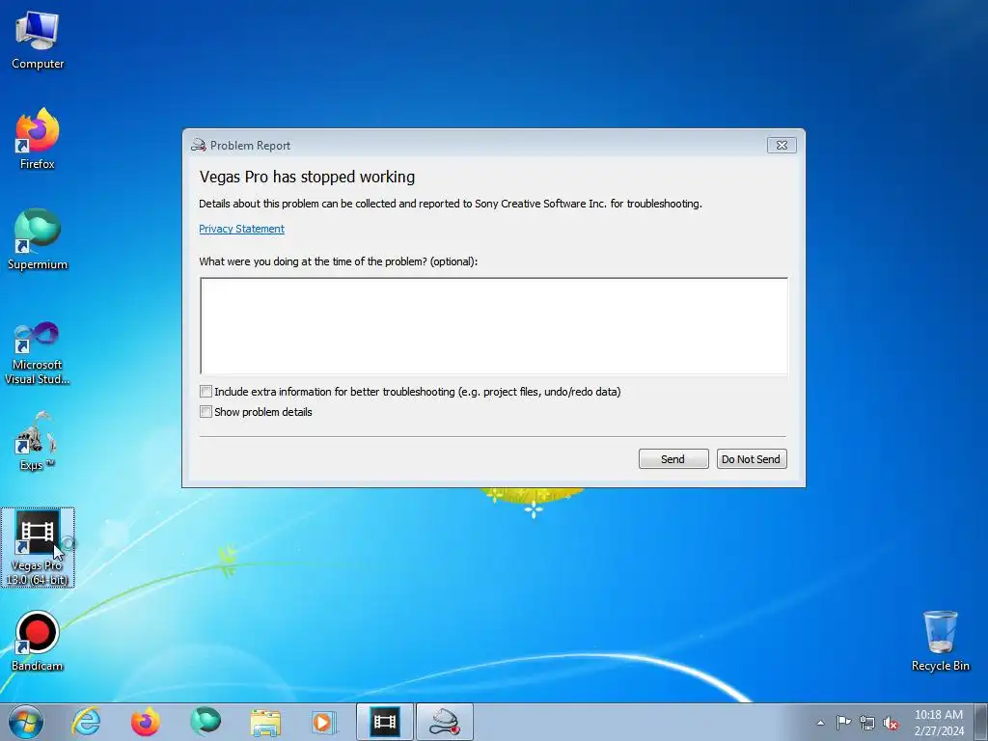The width and height of the screenshot is (988, 741).
Task: Enable Include extra information checkbox
Action: click(x=206, y=392)
